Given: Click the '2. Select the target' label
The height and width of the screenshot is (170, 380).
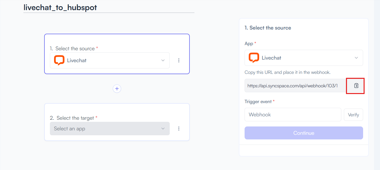Looking at the screenshot, I should click(x=72, y=118).
